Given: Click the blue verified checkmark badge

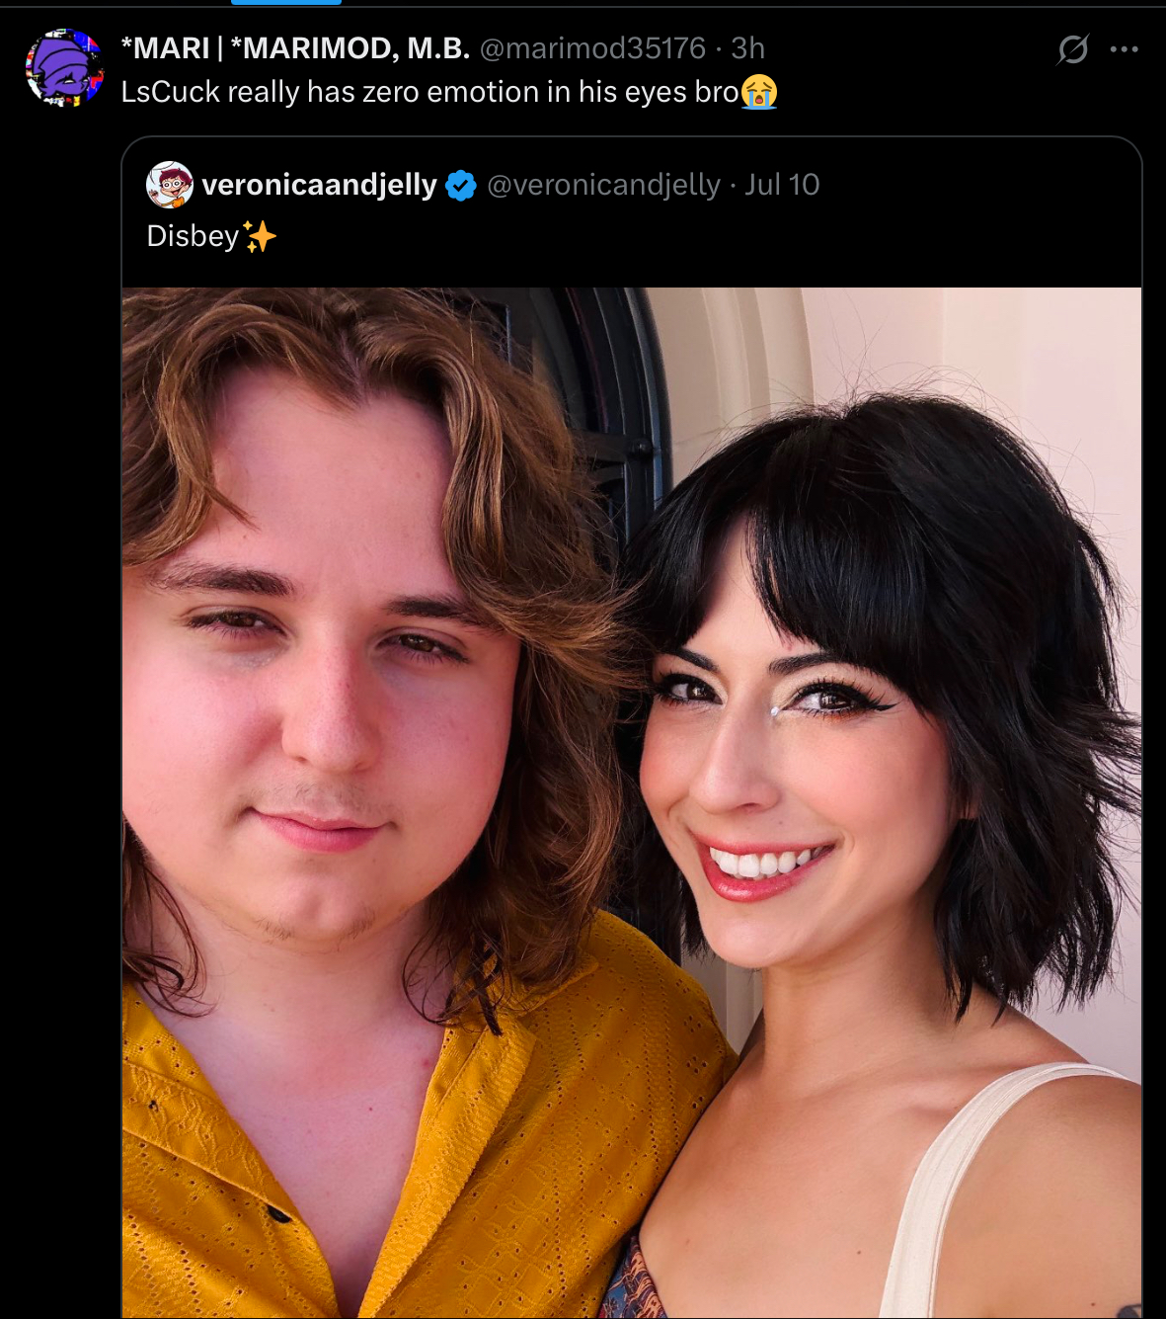Looking at the screenshot, I should (x=461, y=185).
